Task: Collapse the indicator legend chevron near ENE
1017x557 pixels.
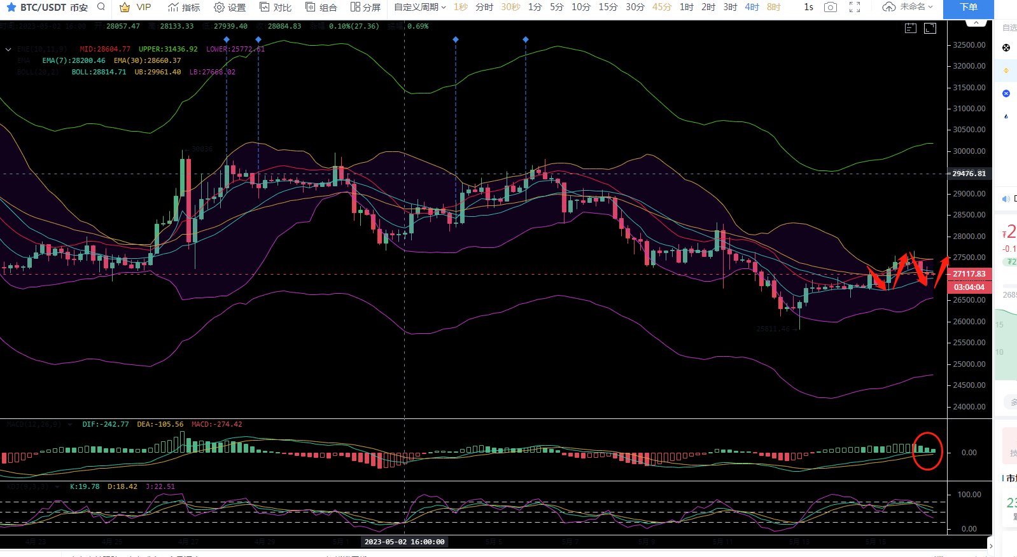Action: click(8, 50)
